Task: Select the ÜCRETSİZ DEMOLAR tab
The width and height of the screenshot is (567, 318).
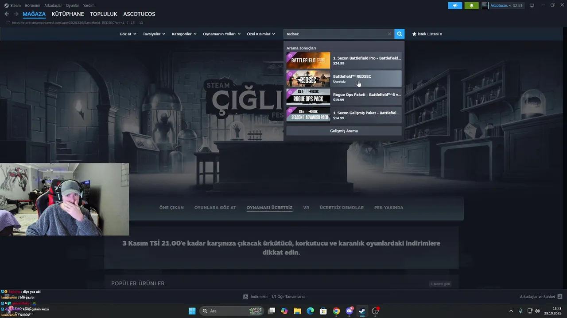Action: (x=342, y=208)
